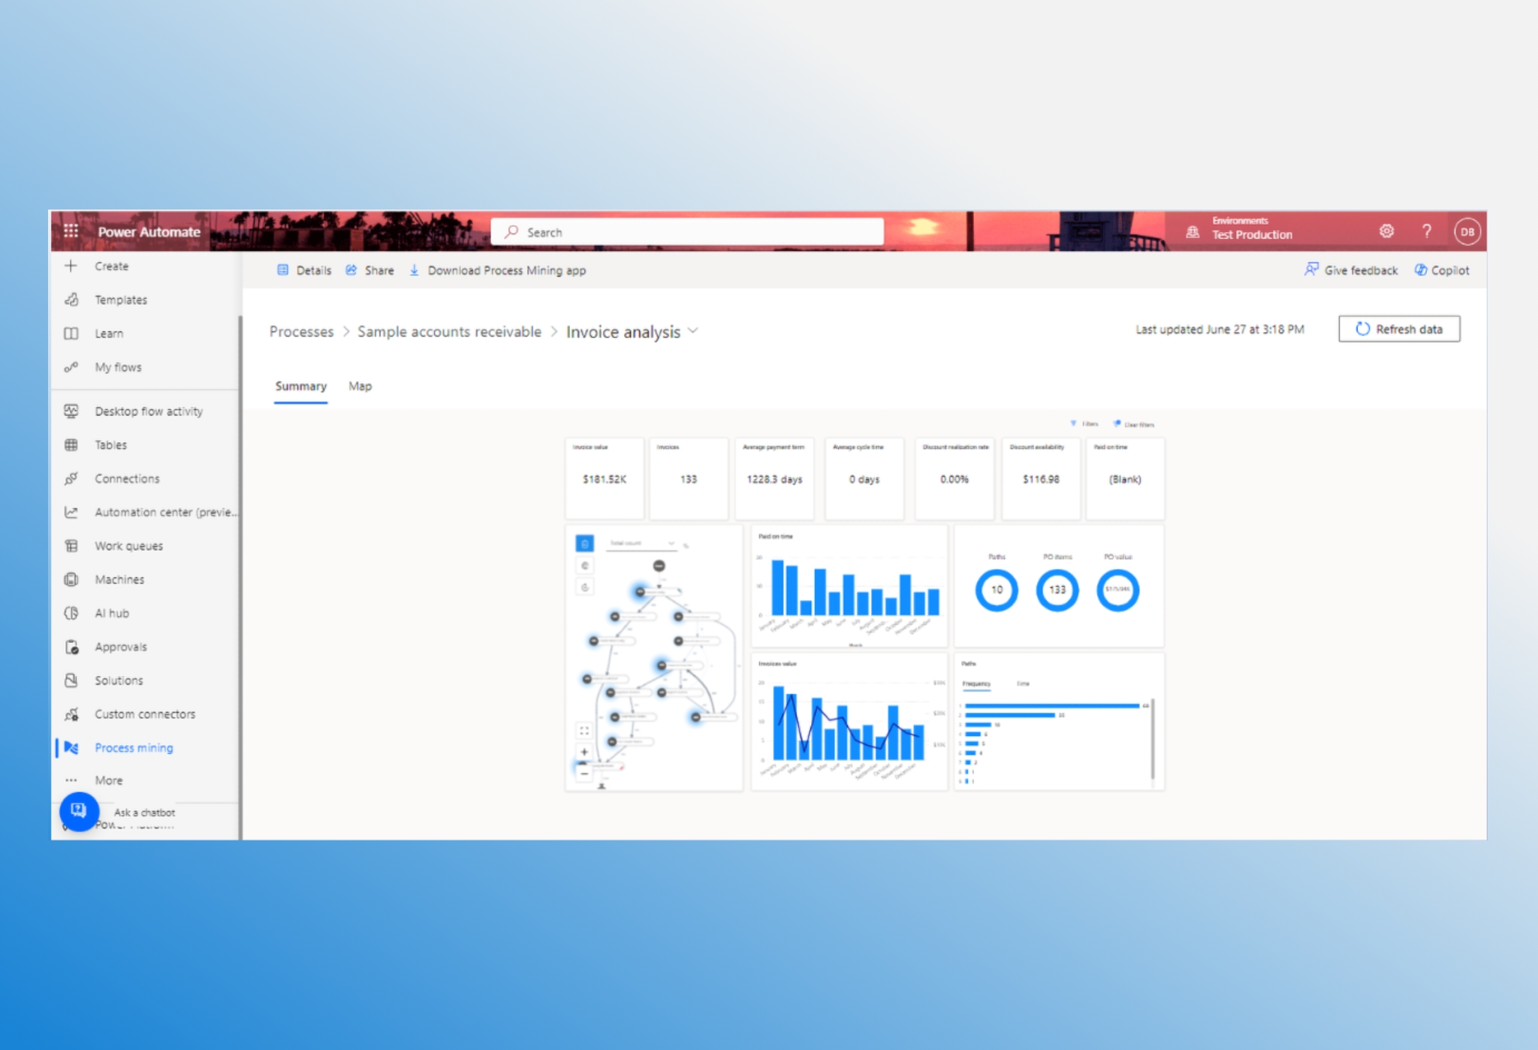This screenshot has width=1538, height=1050.
Task: Click the app launcher waffle icon
Action: click(71, 231)
